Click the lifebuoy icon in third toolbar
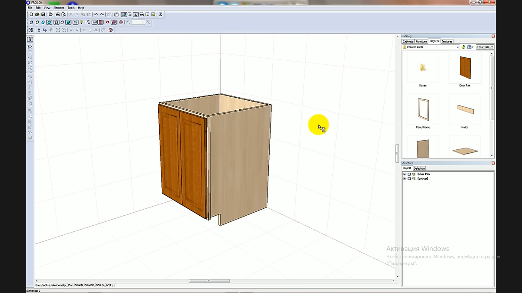 tap(110, 30)
